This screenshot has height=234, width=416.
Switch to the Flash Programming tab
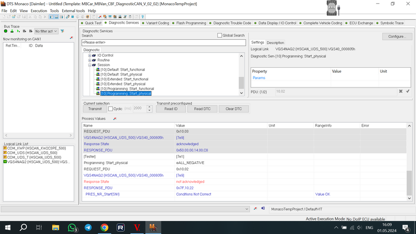189,23
